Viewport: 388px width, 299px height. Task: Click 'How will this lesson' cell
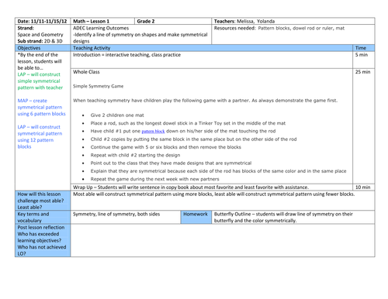(43, 201)
